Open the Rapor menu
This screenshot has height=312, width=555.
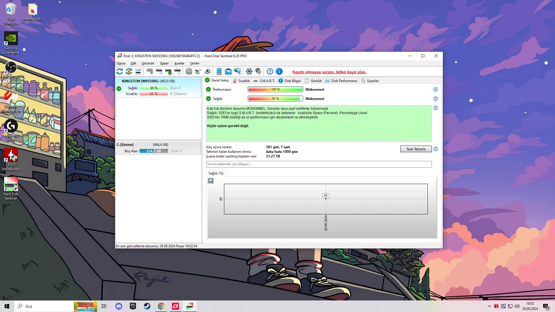tap(164, 63)
